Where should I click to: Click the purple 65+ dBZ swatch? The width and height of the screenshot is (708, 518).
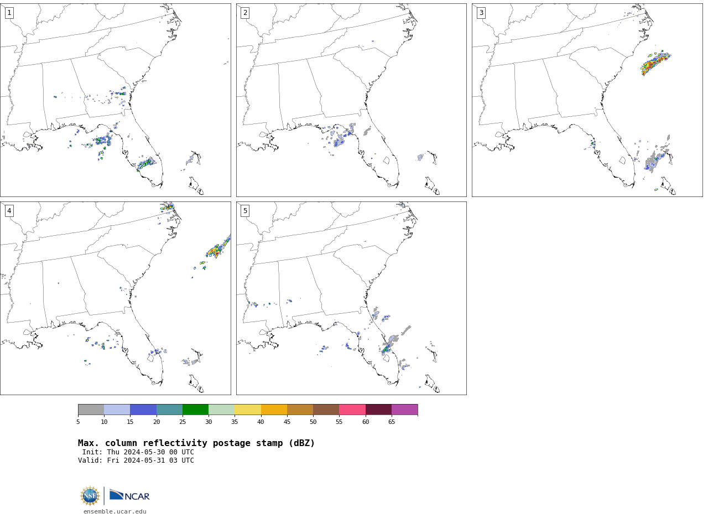coord(404,410)
